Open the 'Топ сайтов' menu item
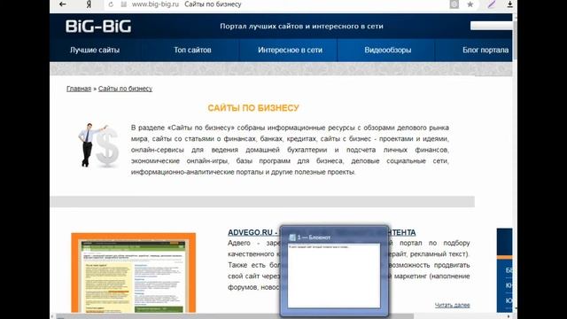Viewport: 567px width, 319px height. [192, 50]
